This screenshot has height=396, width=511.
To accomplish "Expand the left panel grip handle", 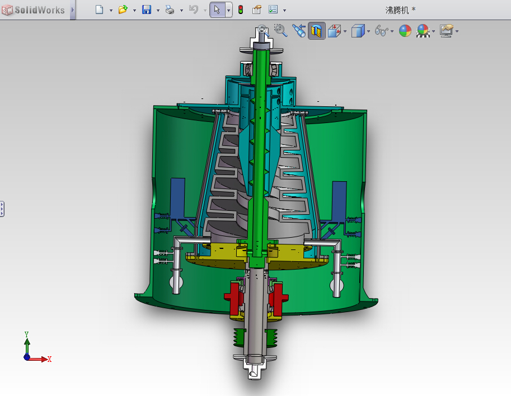I will coord(2,209).
